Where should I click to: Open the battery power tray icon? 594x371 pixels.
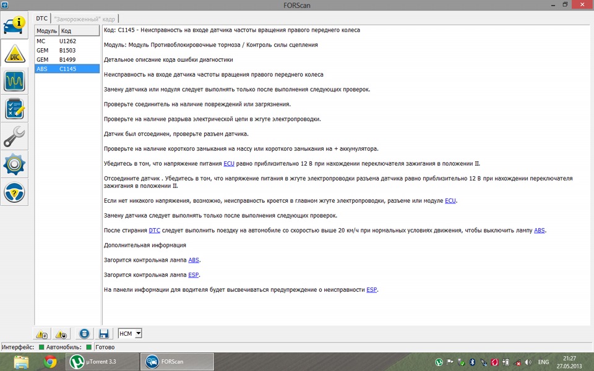[x=506, y=362]
